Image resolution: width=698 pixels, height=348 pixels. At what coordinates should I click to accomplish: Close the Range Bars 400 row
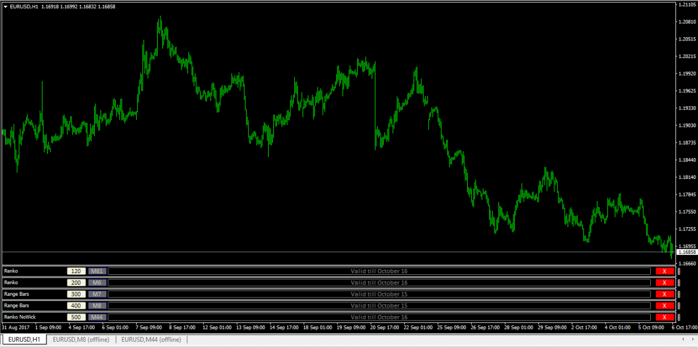(x=664, y=306)
